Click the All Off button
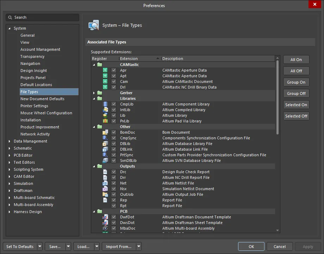 pos(296,71)
